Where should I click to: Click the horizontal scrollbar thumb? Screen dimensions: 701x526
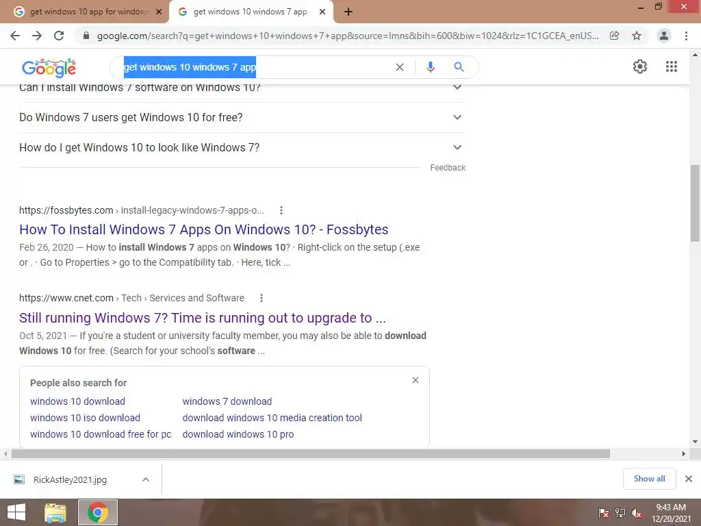click(311, 454)
